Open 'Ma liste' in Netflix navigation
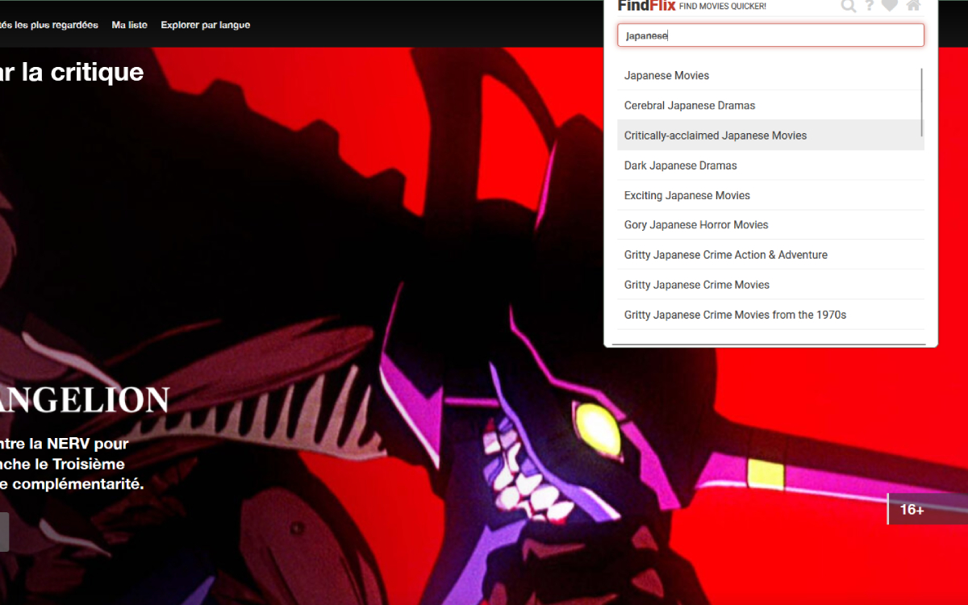This screenshot has height=605, width=968. (x=130, y=25)
